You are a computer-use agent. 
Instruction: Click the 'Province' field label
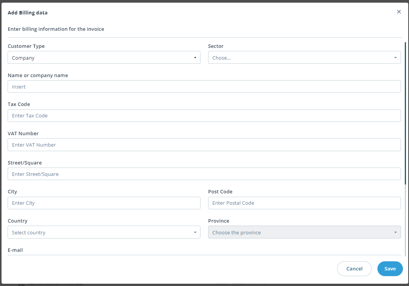(218, 221)
